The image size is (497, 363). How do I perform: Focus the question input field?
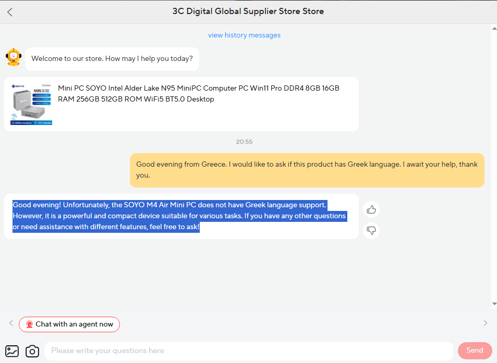pyautogui.click(x=249, y=351)
